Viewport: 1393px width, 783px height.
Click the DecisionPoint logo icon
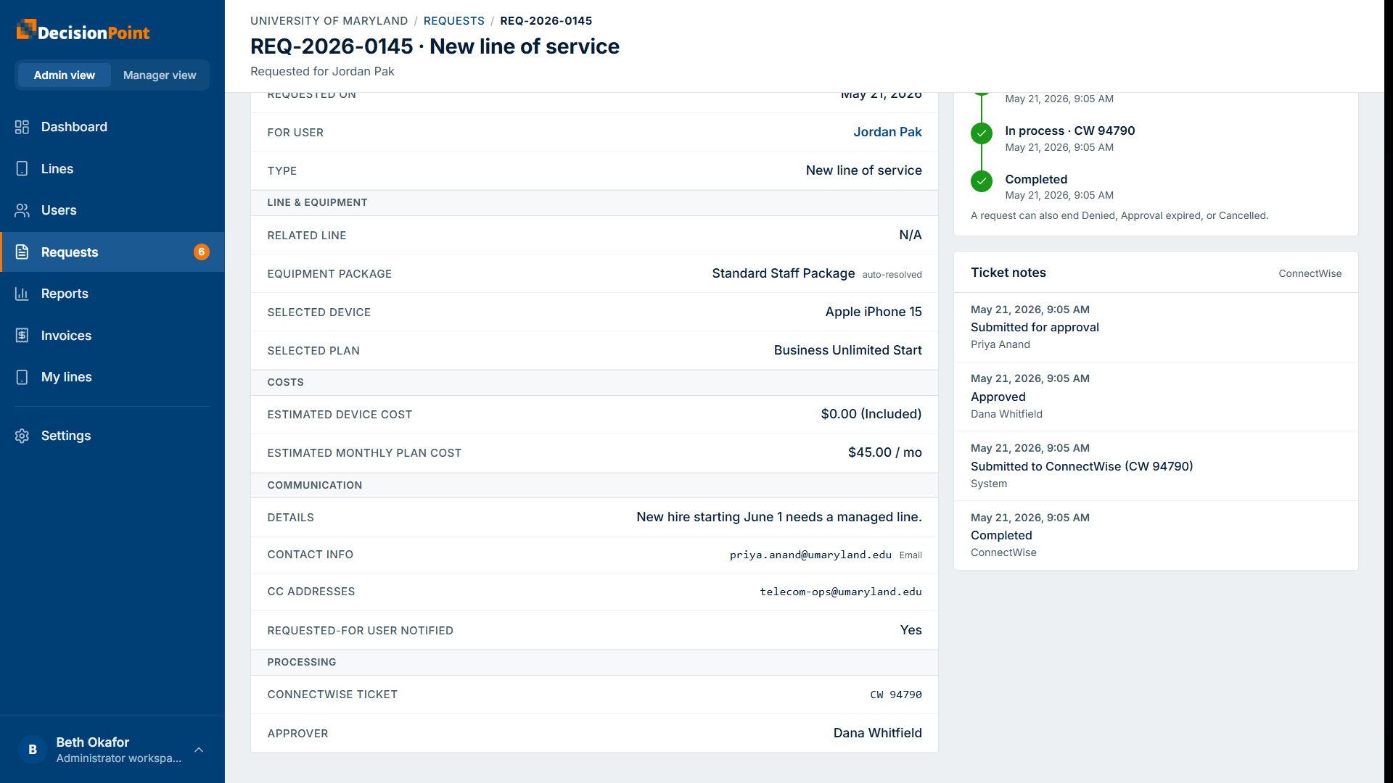coord(26,30)
